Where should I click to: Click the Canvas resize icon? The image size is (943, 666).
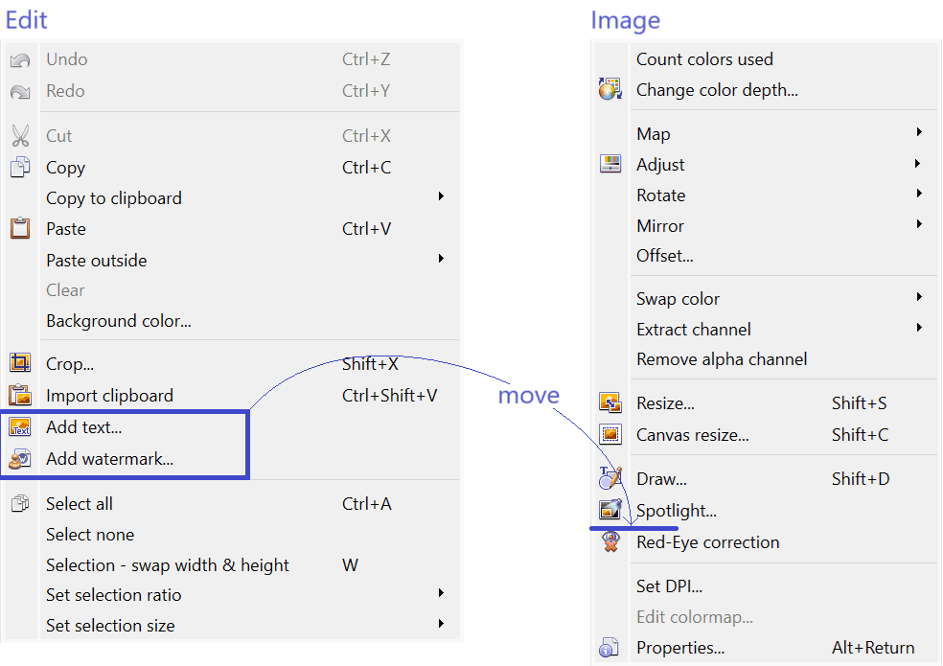coord(609,435)
